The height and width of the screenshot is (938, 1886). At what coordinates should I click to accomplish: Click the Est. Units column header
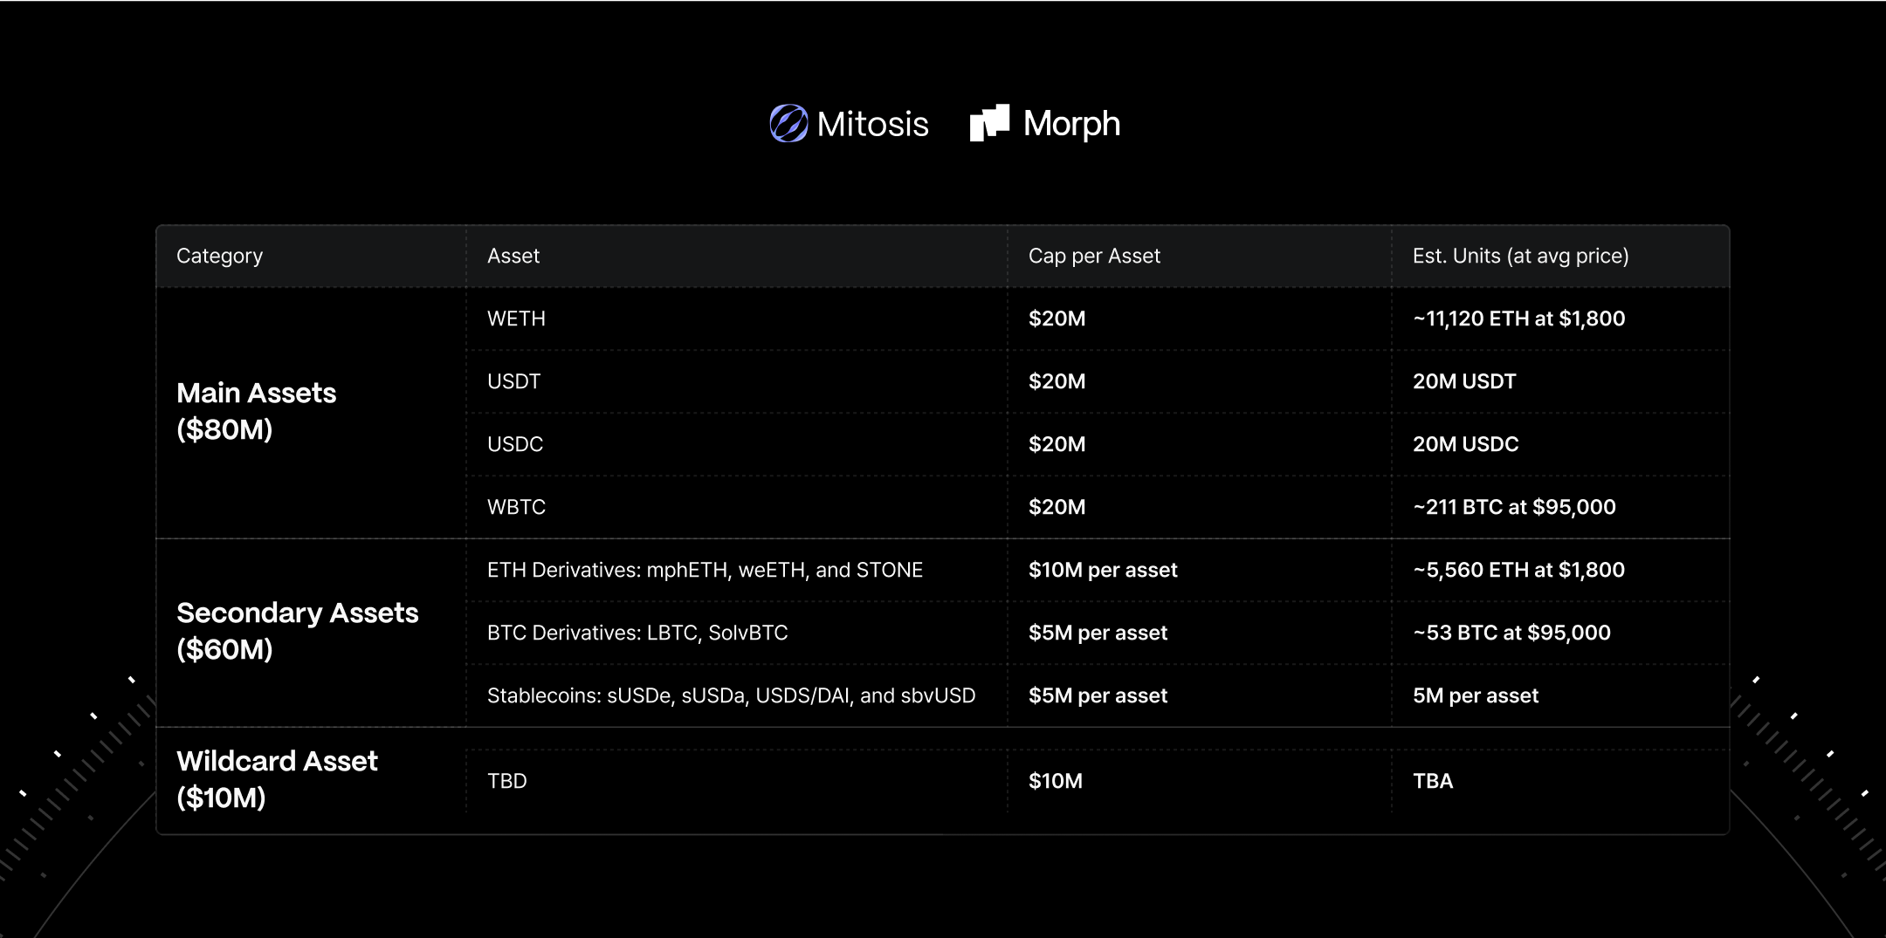click(1520, 256)
